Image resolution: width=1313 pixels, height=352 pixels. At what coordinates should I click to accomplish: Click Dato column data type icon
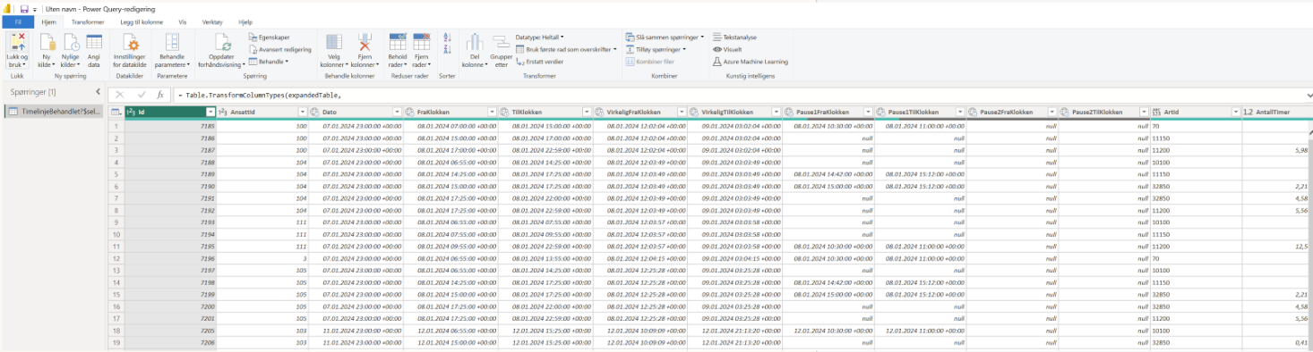pyautogui.click(x=314, y=112)
